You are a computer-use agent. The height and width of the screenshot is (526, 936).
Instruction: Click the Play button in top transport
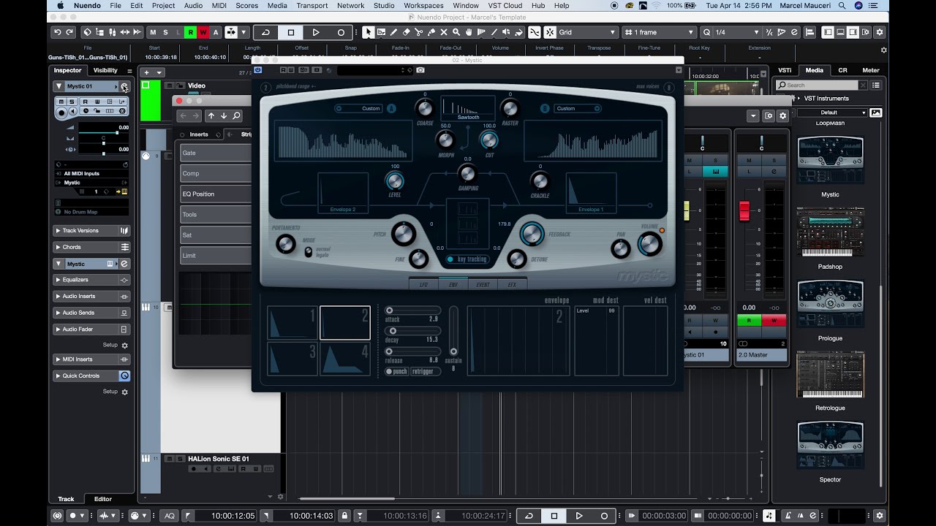pos(316,32)
